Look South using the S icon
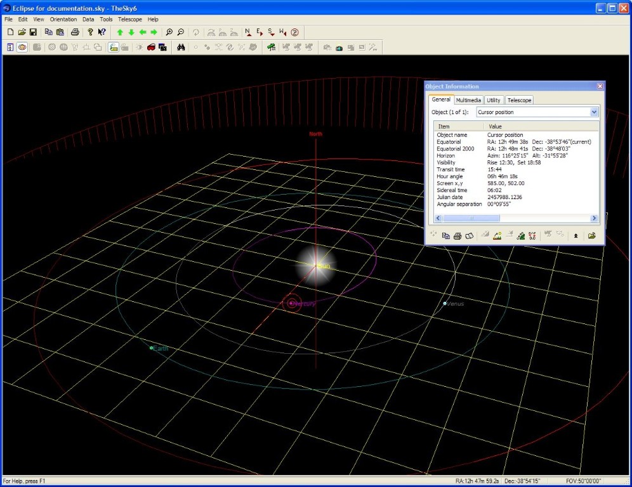Image resolution: width=632 pixels, height=487 pixels. pyautogui.click(x=271, y=32)
